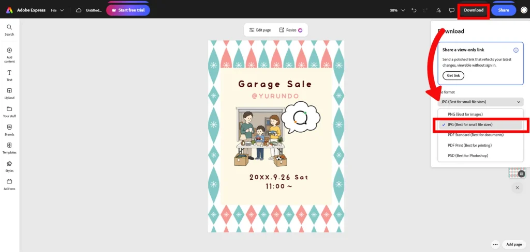Viewport: 530px width, 252px height.
Task: Click the info icon in view-only link card
Action: point(516,50)
